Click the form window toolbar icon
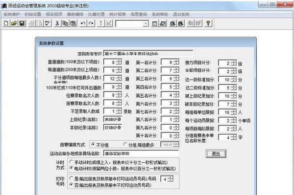The width and height of the screenshot is (294, 195). tap(155, 23)
